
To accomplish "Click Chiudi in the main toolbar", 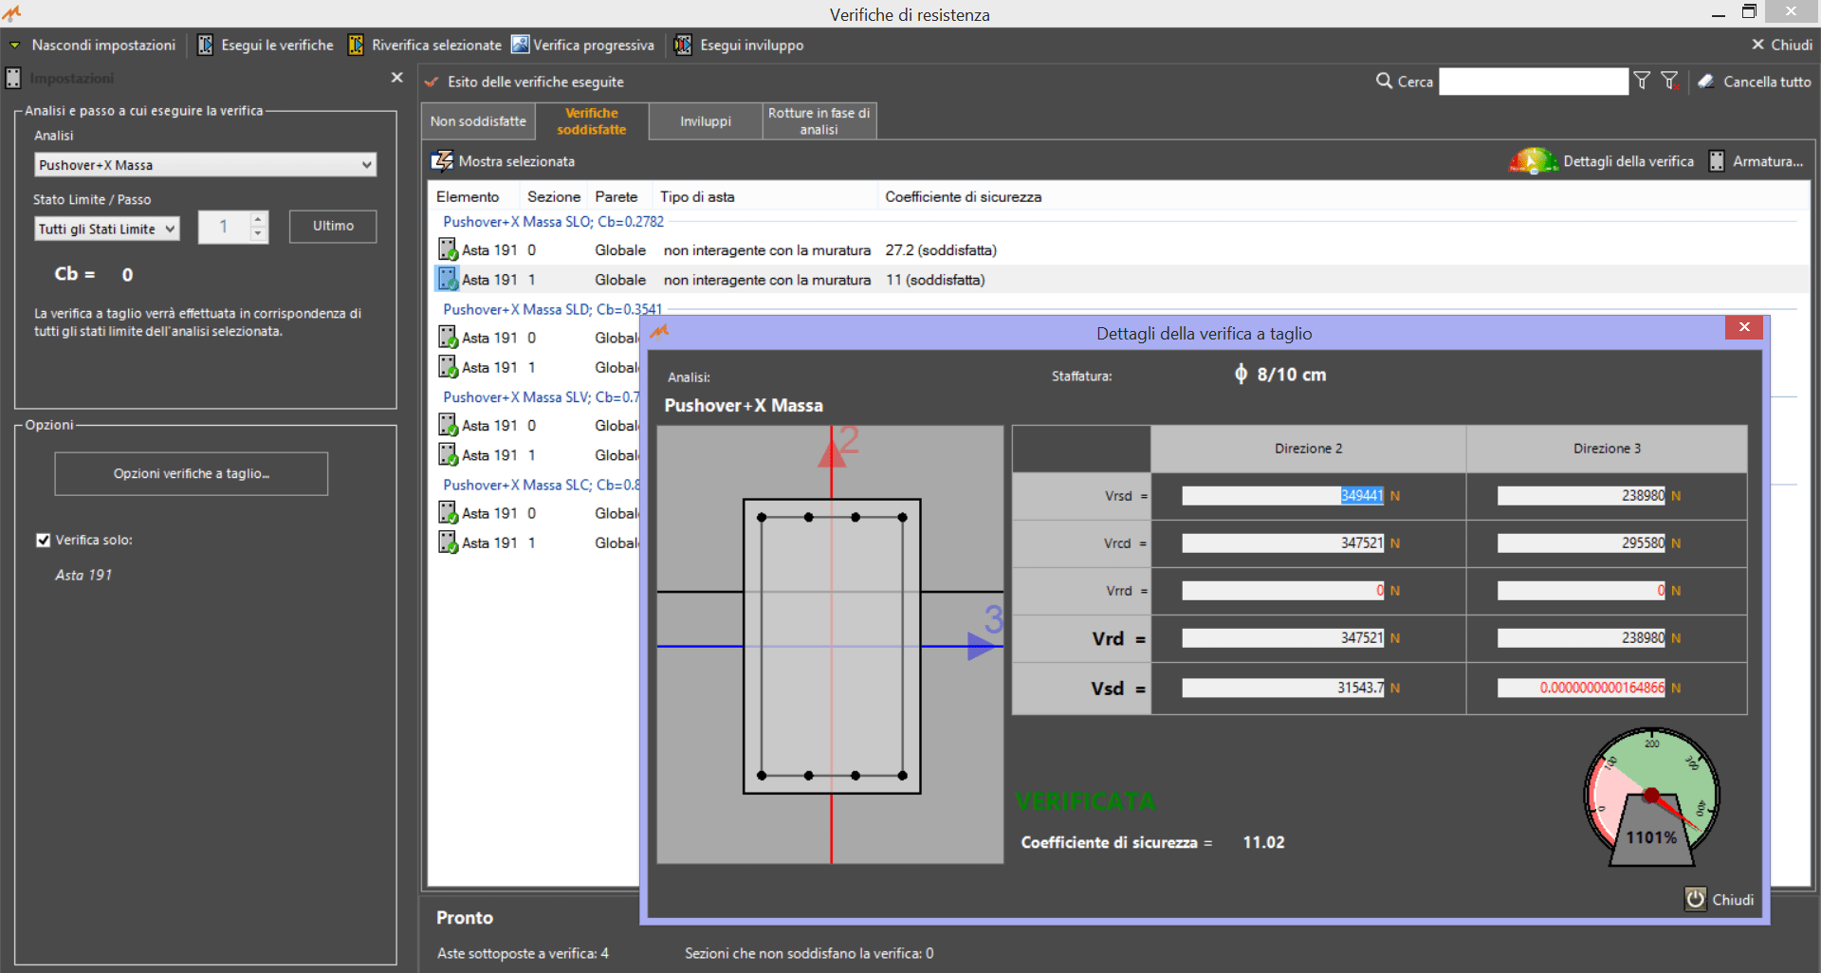I will (x=1782, y=45).
